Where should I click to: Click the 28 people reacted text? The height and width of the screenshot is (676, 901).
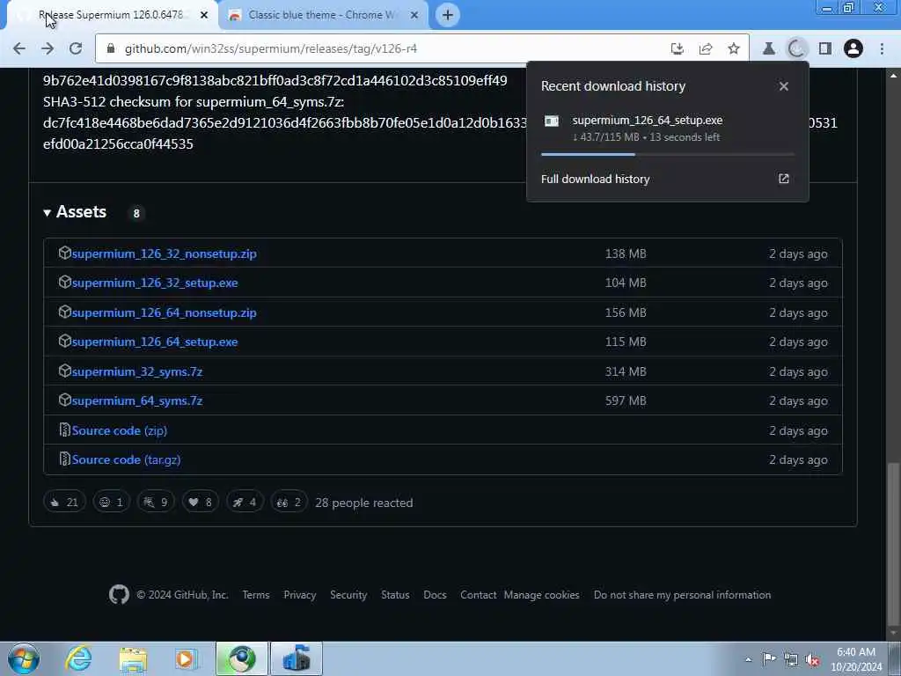(x=363, y=503)
